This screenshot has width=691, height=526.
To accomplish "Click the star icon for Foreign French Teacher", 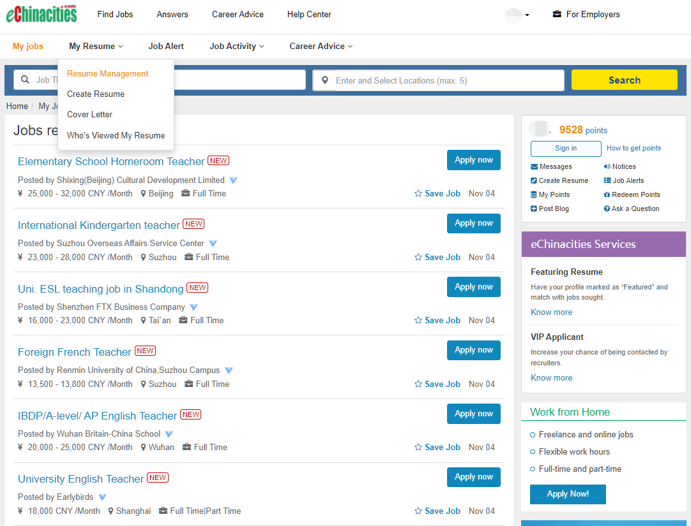I will coord(418,384).
